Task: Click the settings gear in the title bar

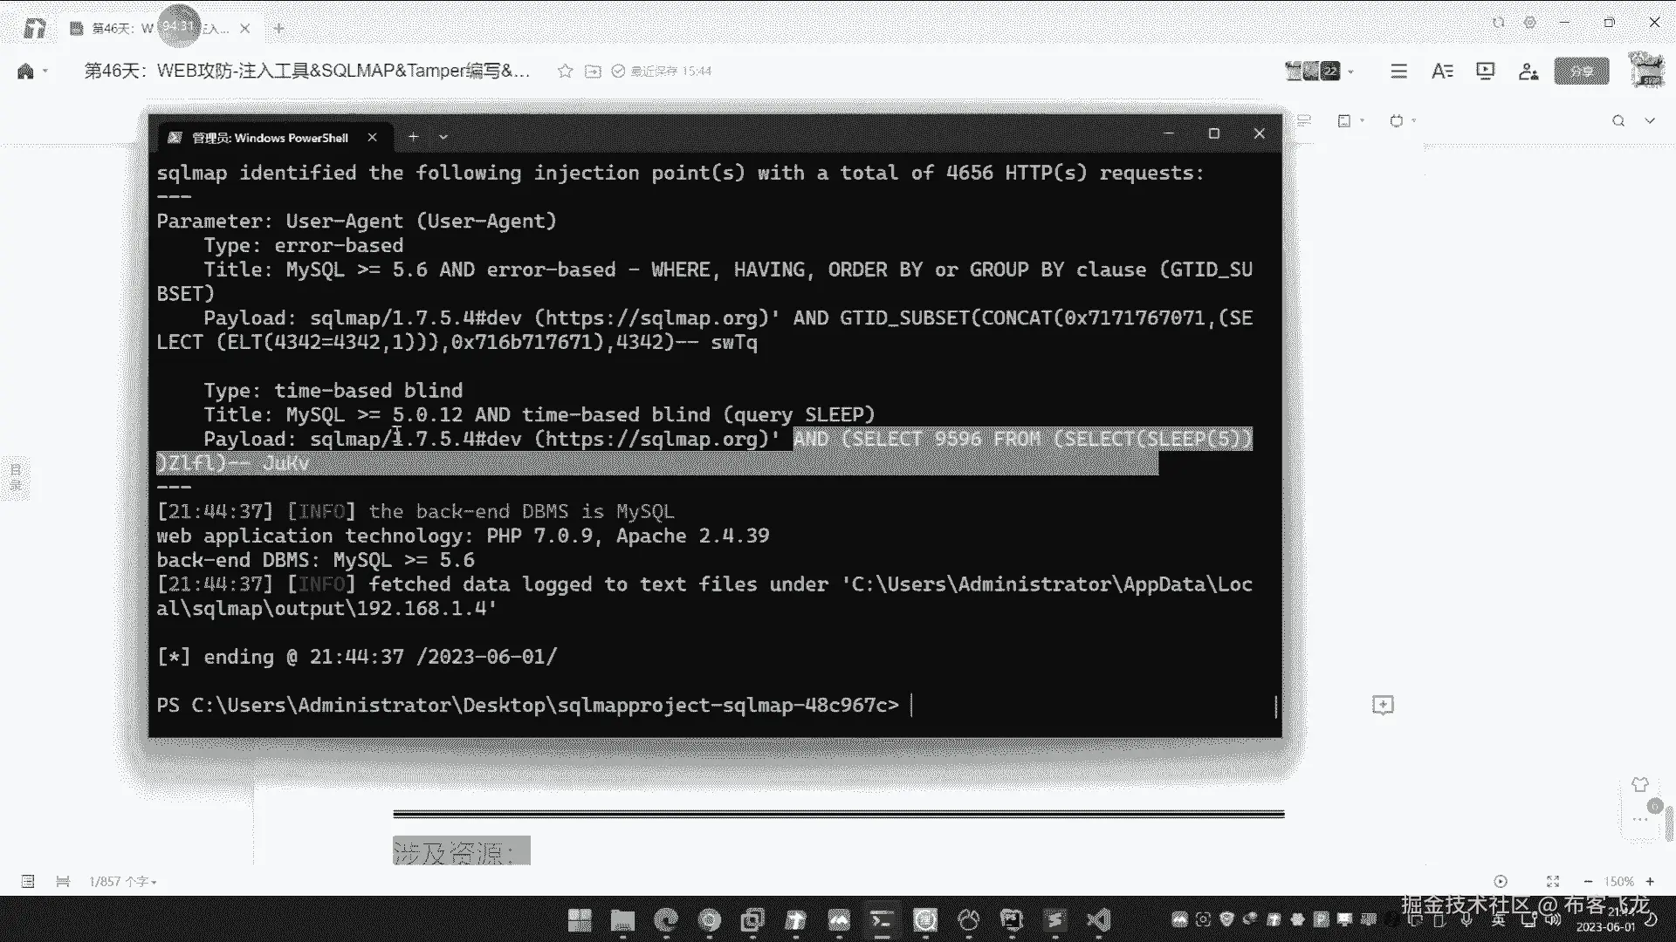Action: pos(1529,23)
